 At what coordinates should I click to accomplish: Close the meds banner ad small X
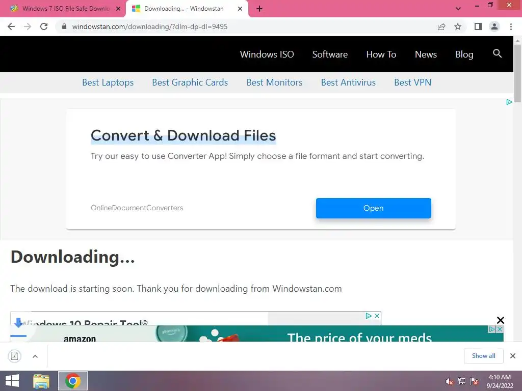500,329
